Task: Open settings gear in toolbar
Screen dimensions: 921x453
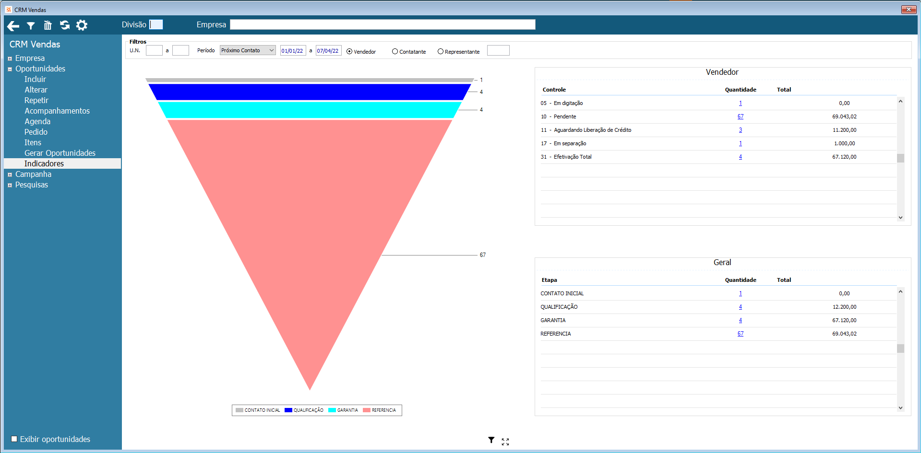Action: pos(82,25)
